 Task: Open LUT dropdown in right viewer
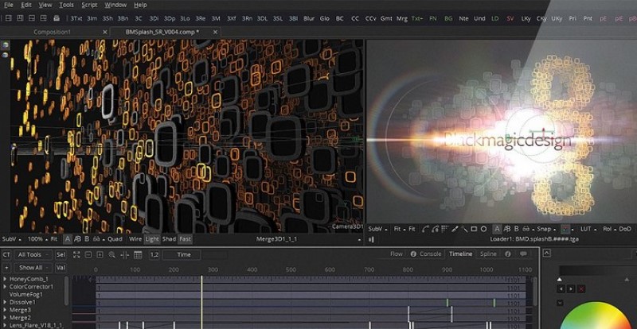pos(588,229)
